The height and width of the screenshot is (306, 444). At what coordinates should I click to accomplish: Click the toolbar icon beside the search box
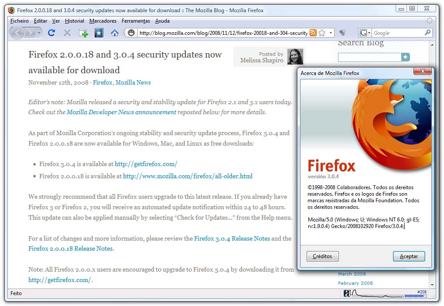[342, 33]
